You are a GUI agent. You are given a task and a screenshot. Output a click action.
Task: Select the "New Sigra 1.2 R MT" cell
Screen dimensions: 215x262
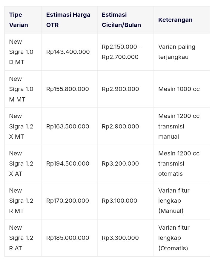[x=21, y=201]
